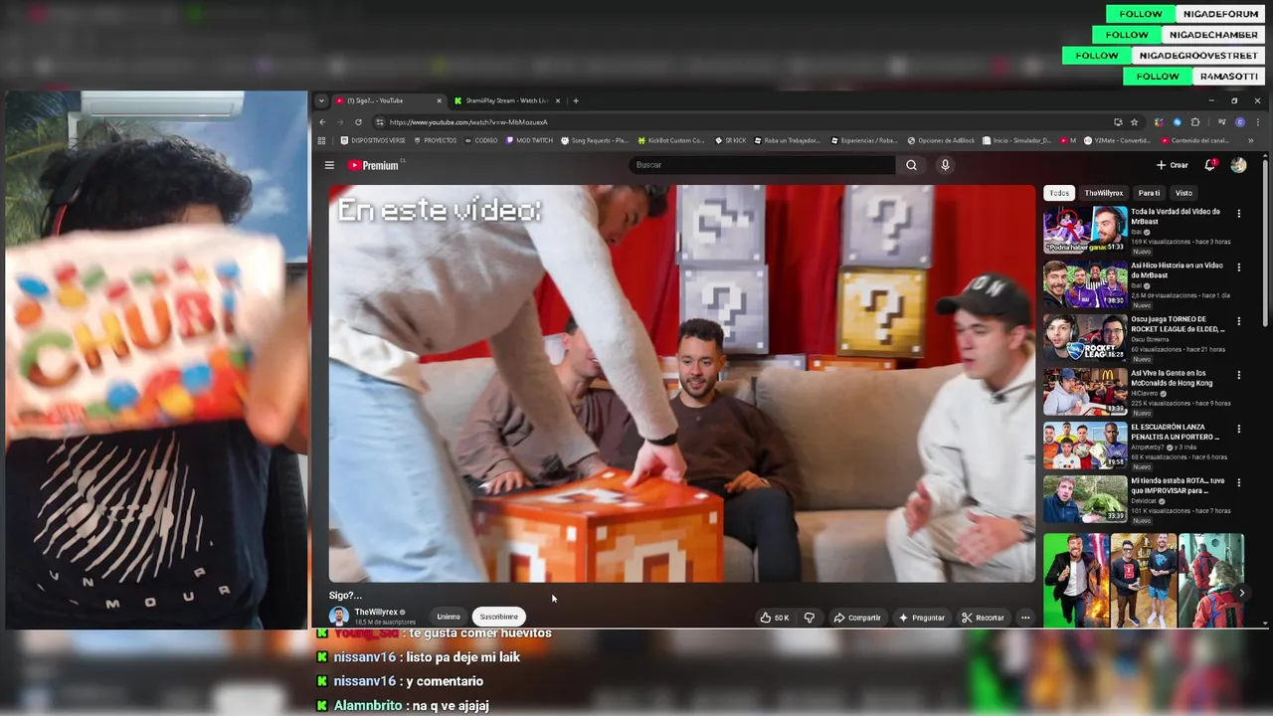This screenshot has width=1273, height=716.
Task: Click the playing video frame
Action: click(682, 383)
